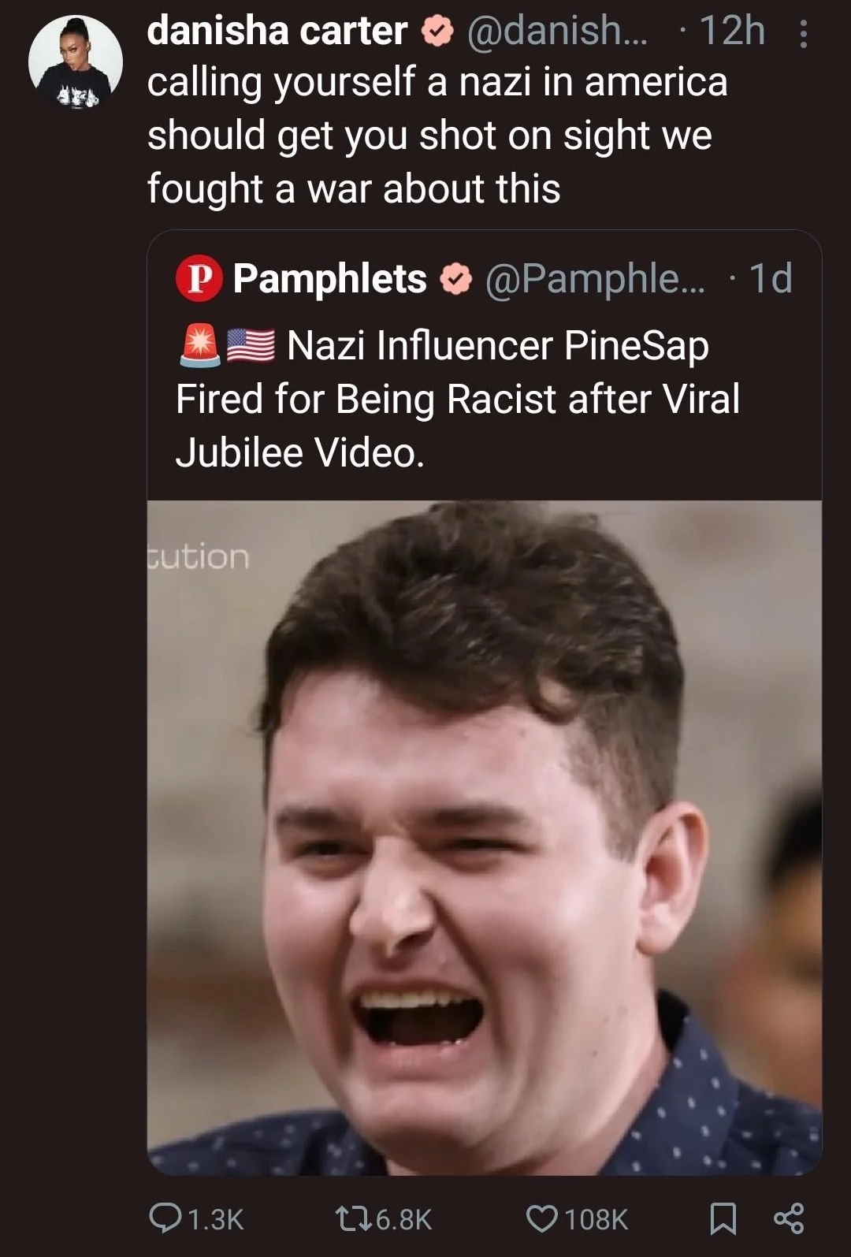The width and height of the screenshot is (851, 1257).
Task: Open the Pamphlets logo avatar
Action: [199, 279]
